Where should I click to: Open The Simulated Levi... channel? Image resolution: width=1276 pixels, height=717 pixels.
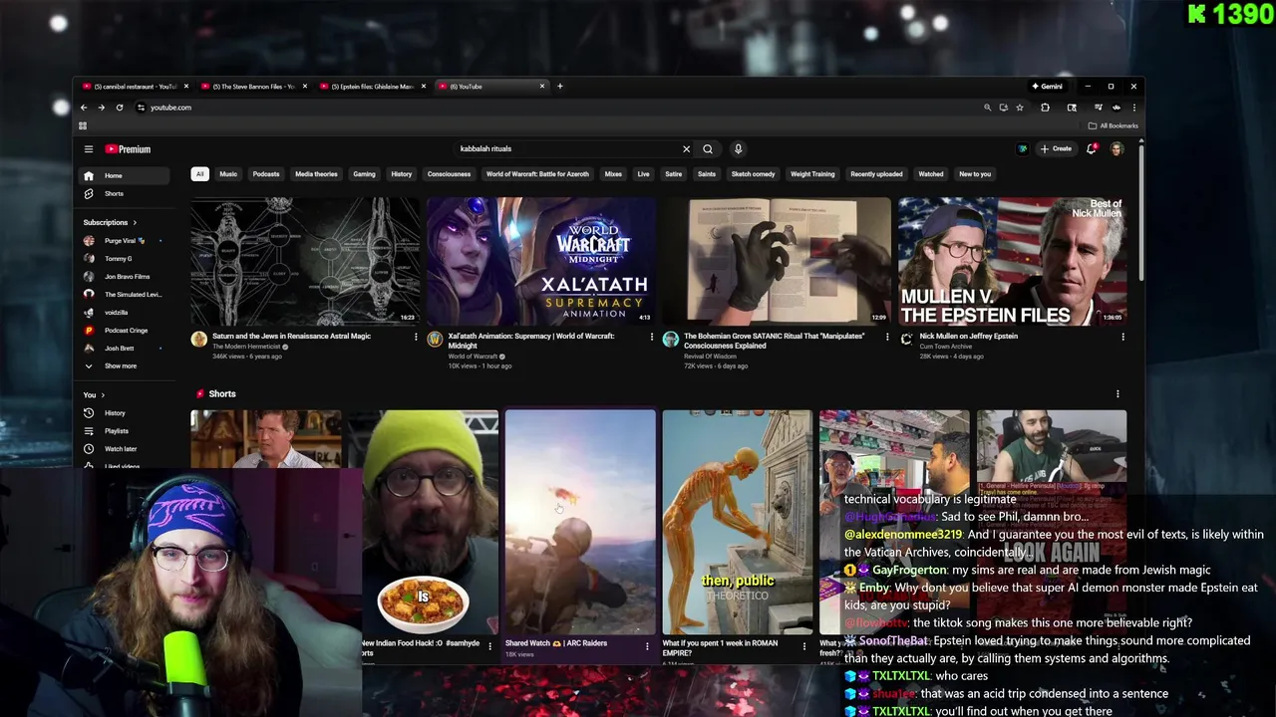coord(125,295)
